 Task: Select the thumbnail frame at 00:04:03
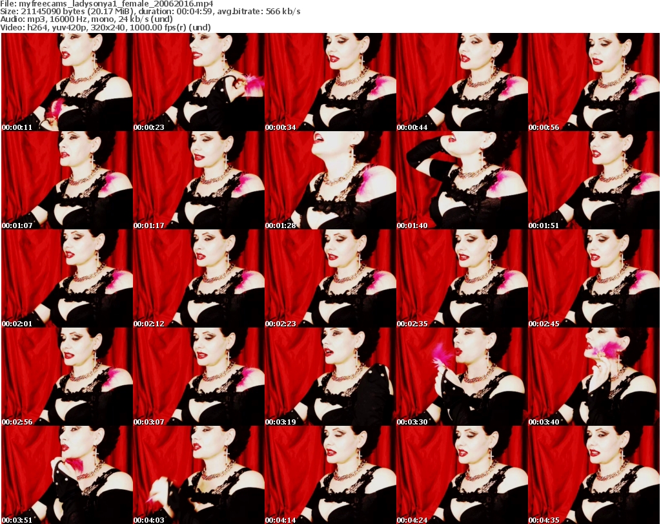coord(199,475)
